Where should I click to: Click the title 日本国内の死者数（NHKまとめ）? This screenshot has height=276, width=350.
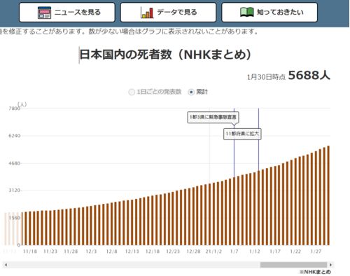coord(165,55)
